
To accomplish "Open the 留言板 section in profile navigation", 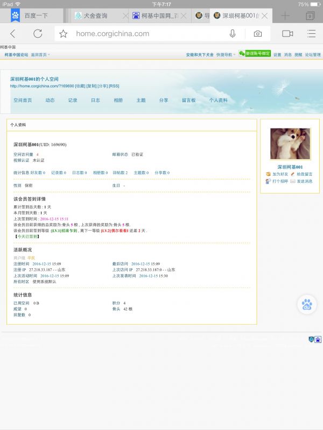I will tap(188, 100).
